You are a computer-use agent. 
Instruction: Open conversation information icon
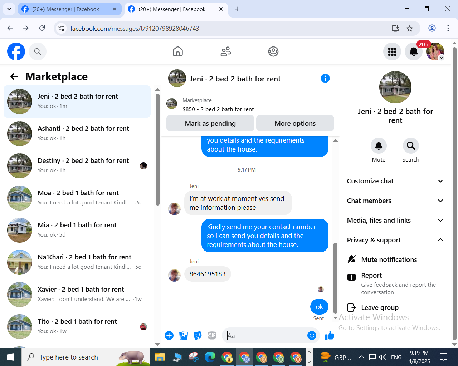tap(325, 78)
